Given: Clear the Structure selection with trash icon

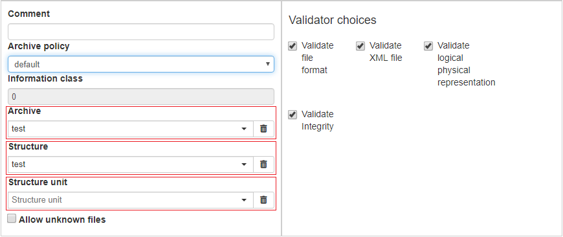Looking at the screenshot, I should tap(263, 164).
